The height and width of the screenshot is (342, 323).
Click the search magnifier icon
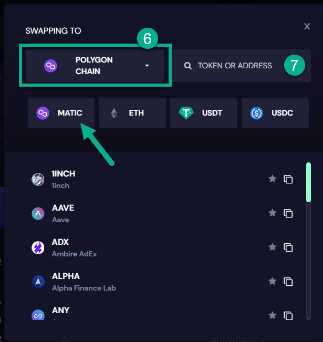(188, 66)
